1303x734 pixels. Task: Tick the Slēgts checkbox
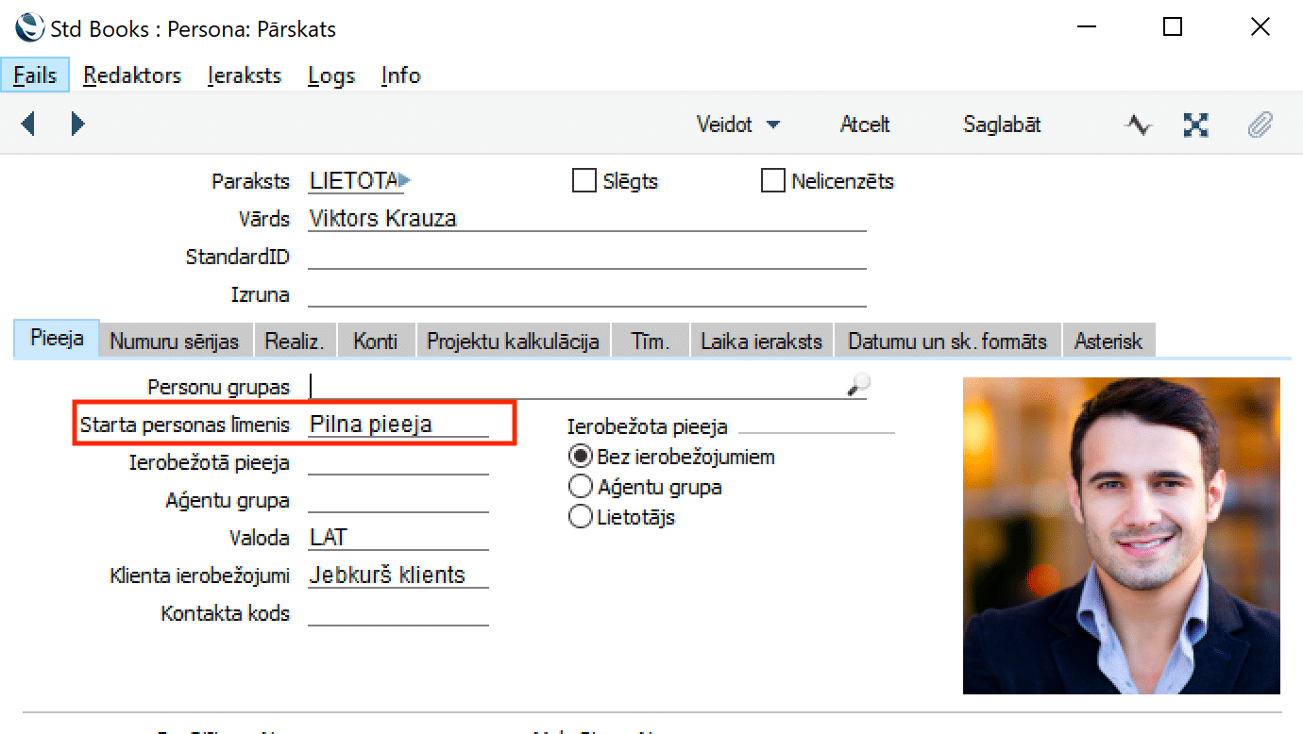[584, 181]
